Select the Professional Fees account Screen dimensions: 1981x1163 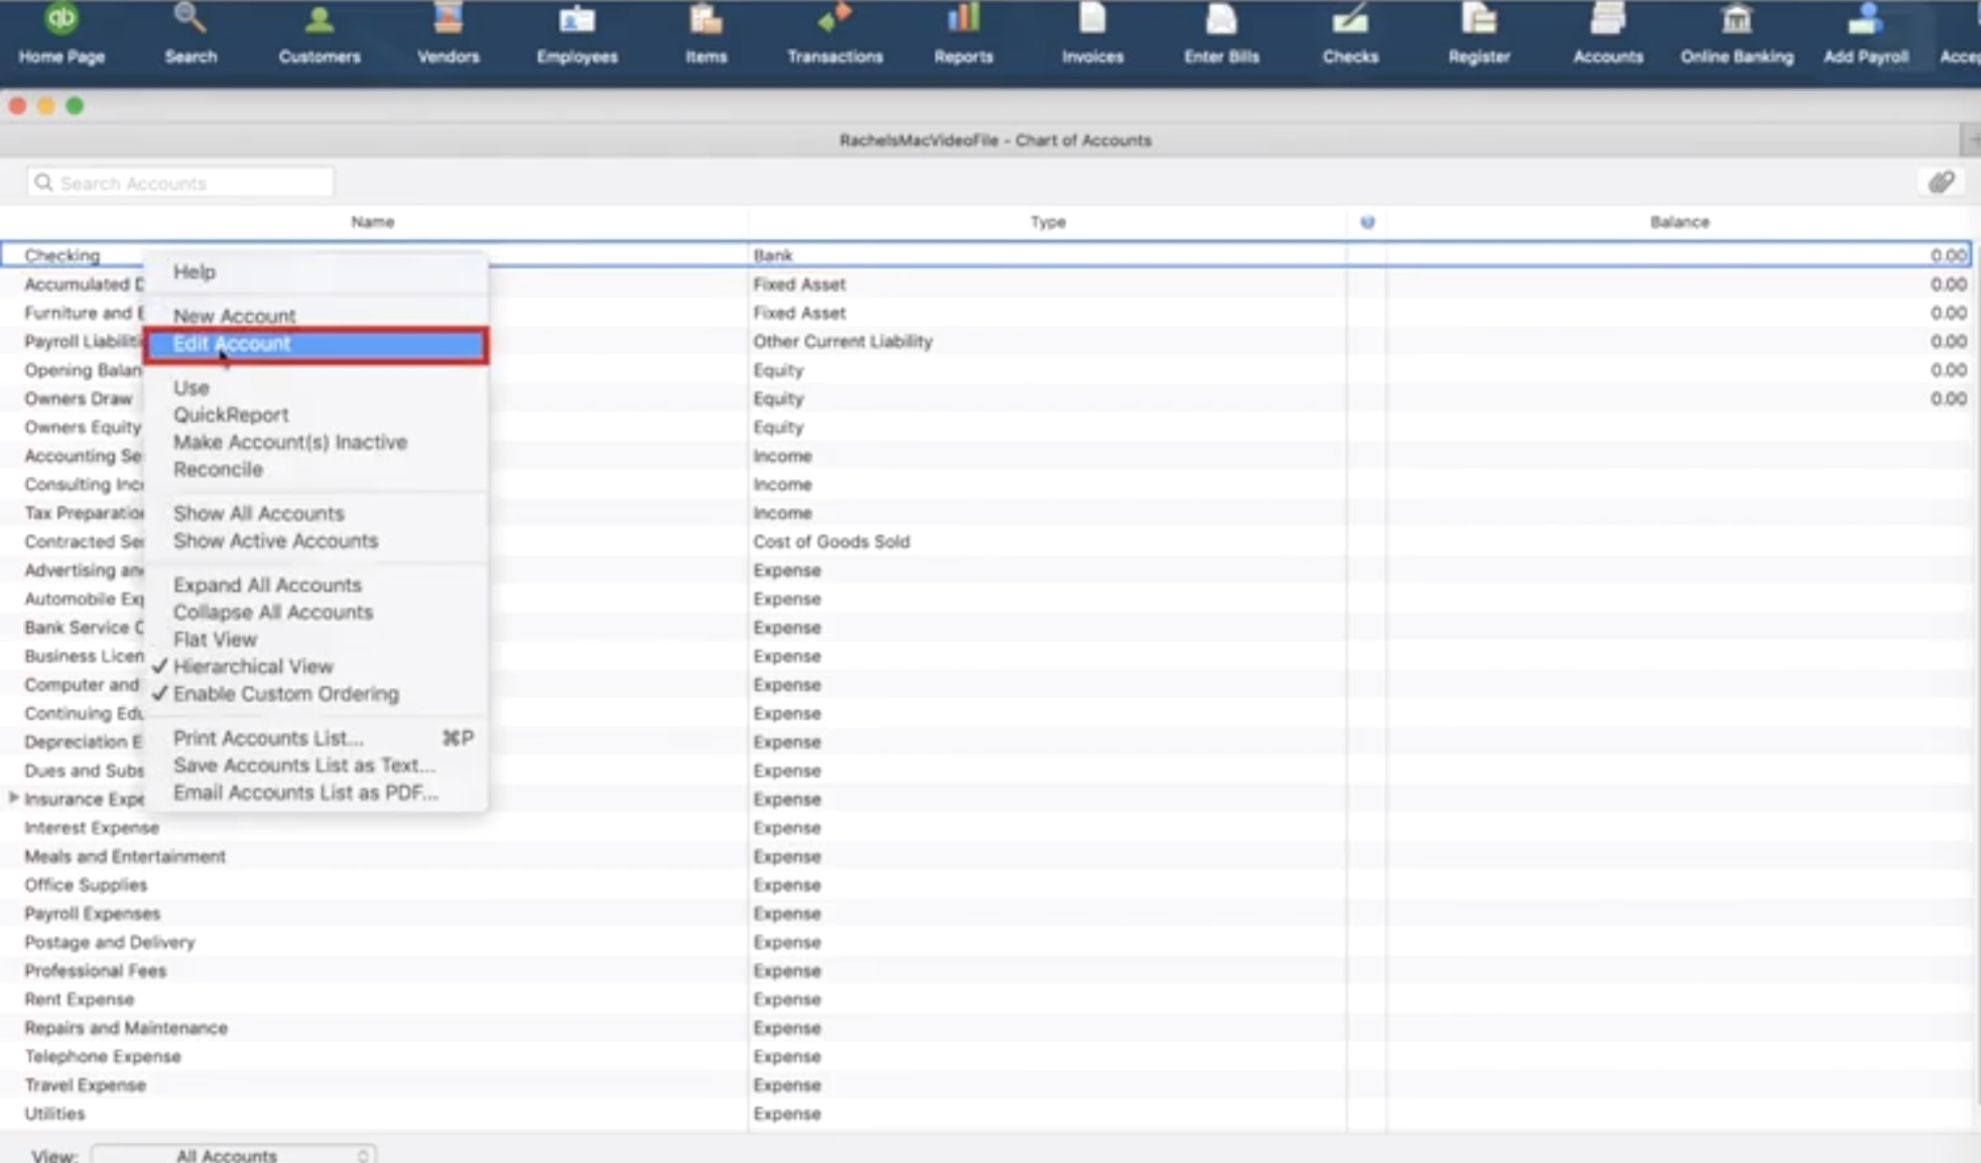pos(95,970)
